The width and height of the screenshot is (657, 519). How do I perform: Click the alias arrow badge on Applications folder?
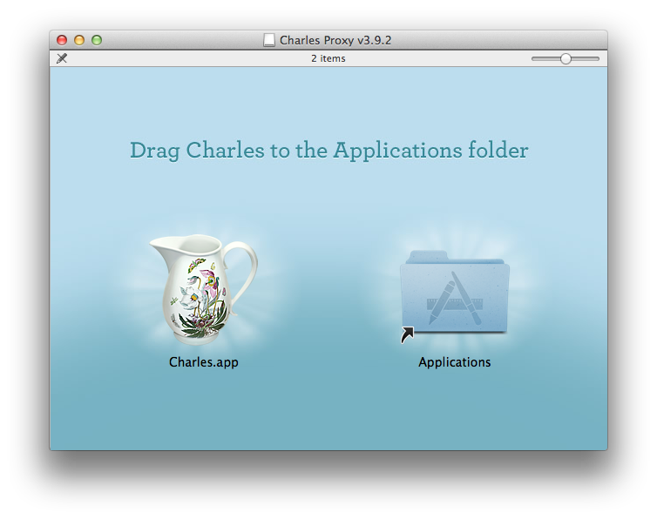click(407, 335)
